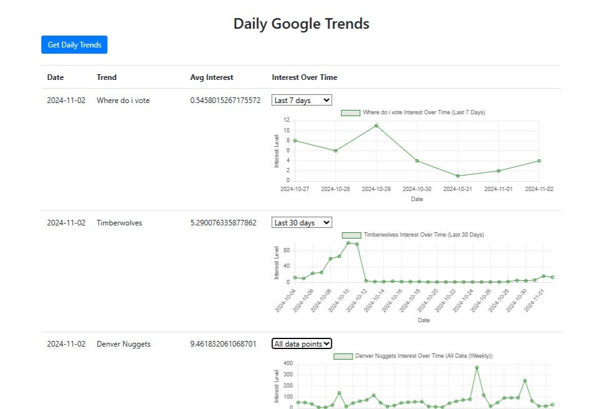Toggle the Denver Nuggets legend swatch
596x409 pixels.
tap(343, 357)
